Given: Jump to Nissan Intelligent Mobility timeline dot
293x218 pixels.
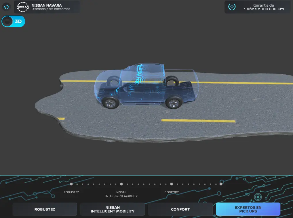Looking at the screenshot, I should point(121,184).
